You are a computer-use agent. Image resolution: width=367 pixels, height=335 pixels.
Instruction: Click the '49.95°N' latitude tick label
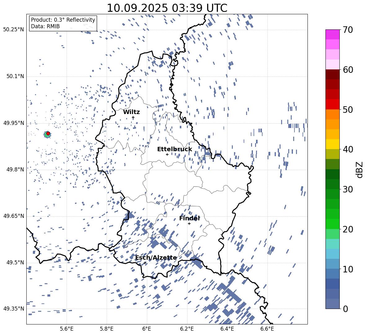14,123
